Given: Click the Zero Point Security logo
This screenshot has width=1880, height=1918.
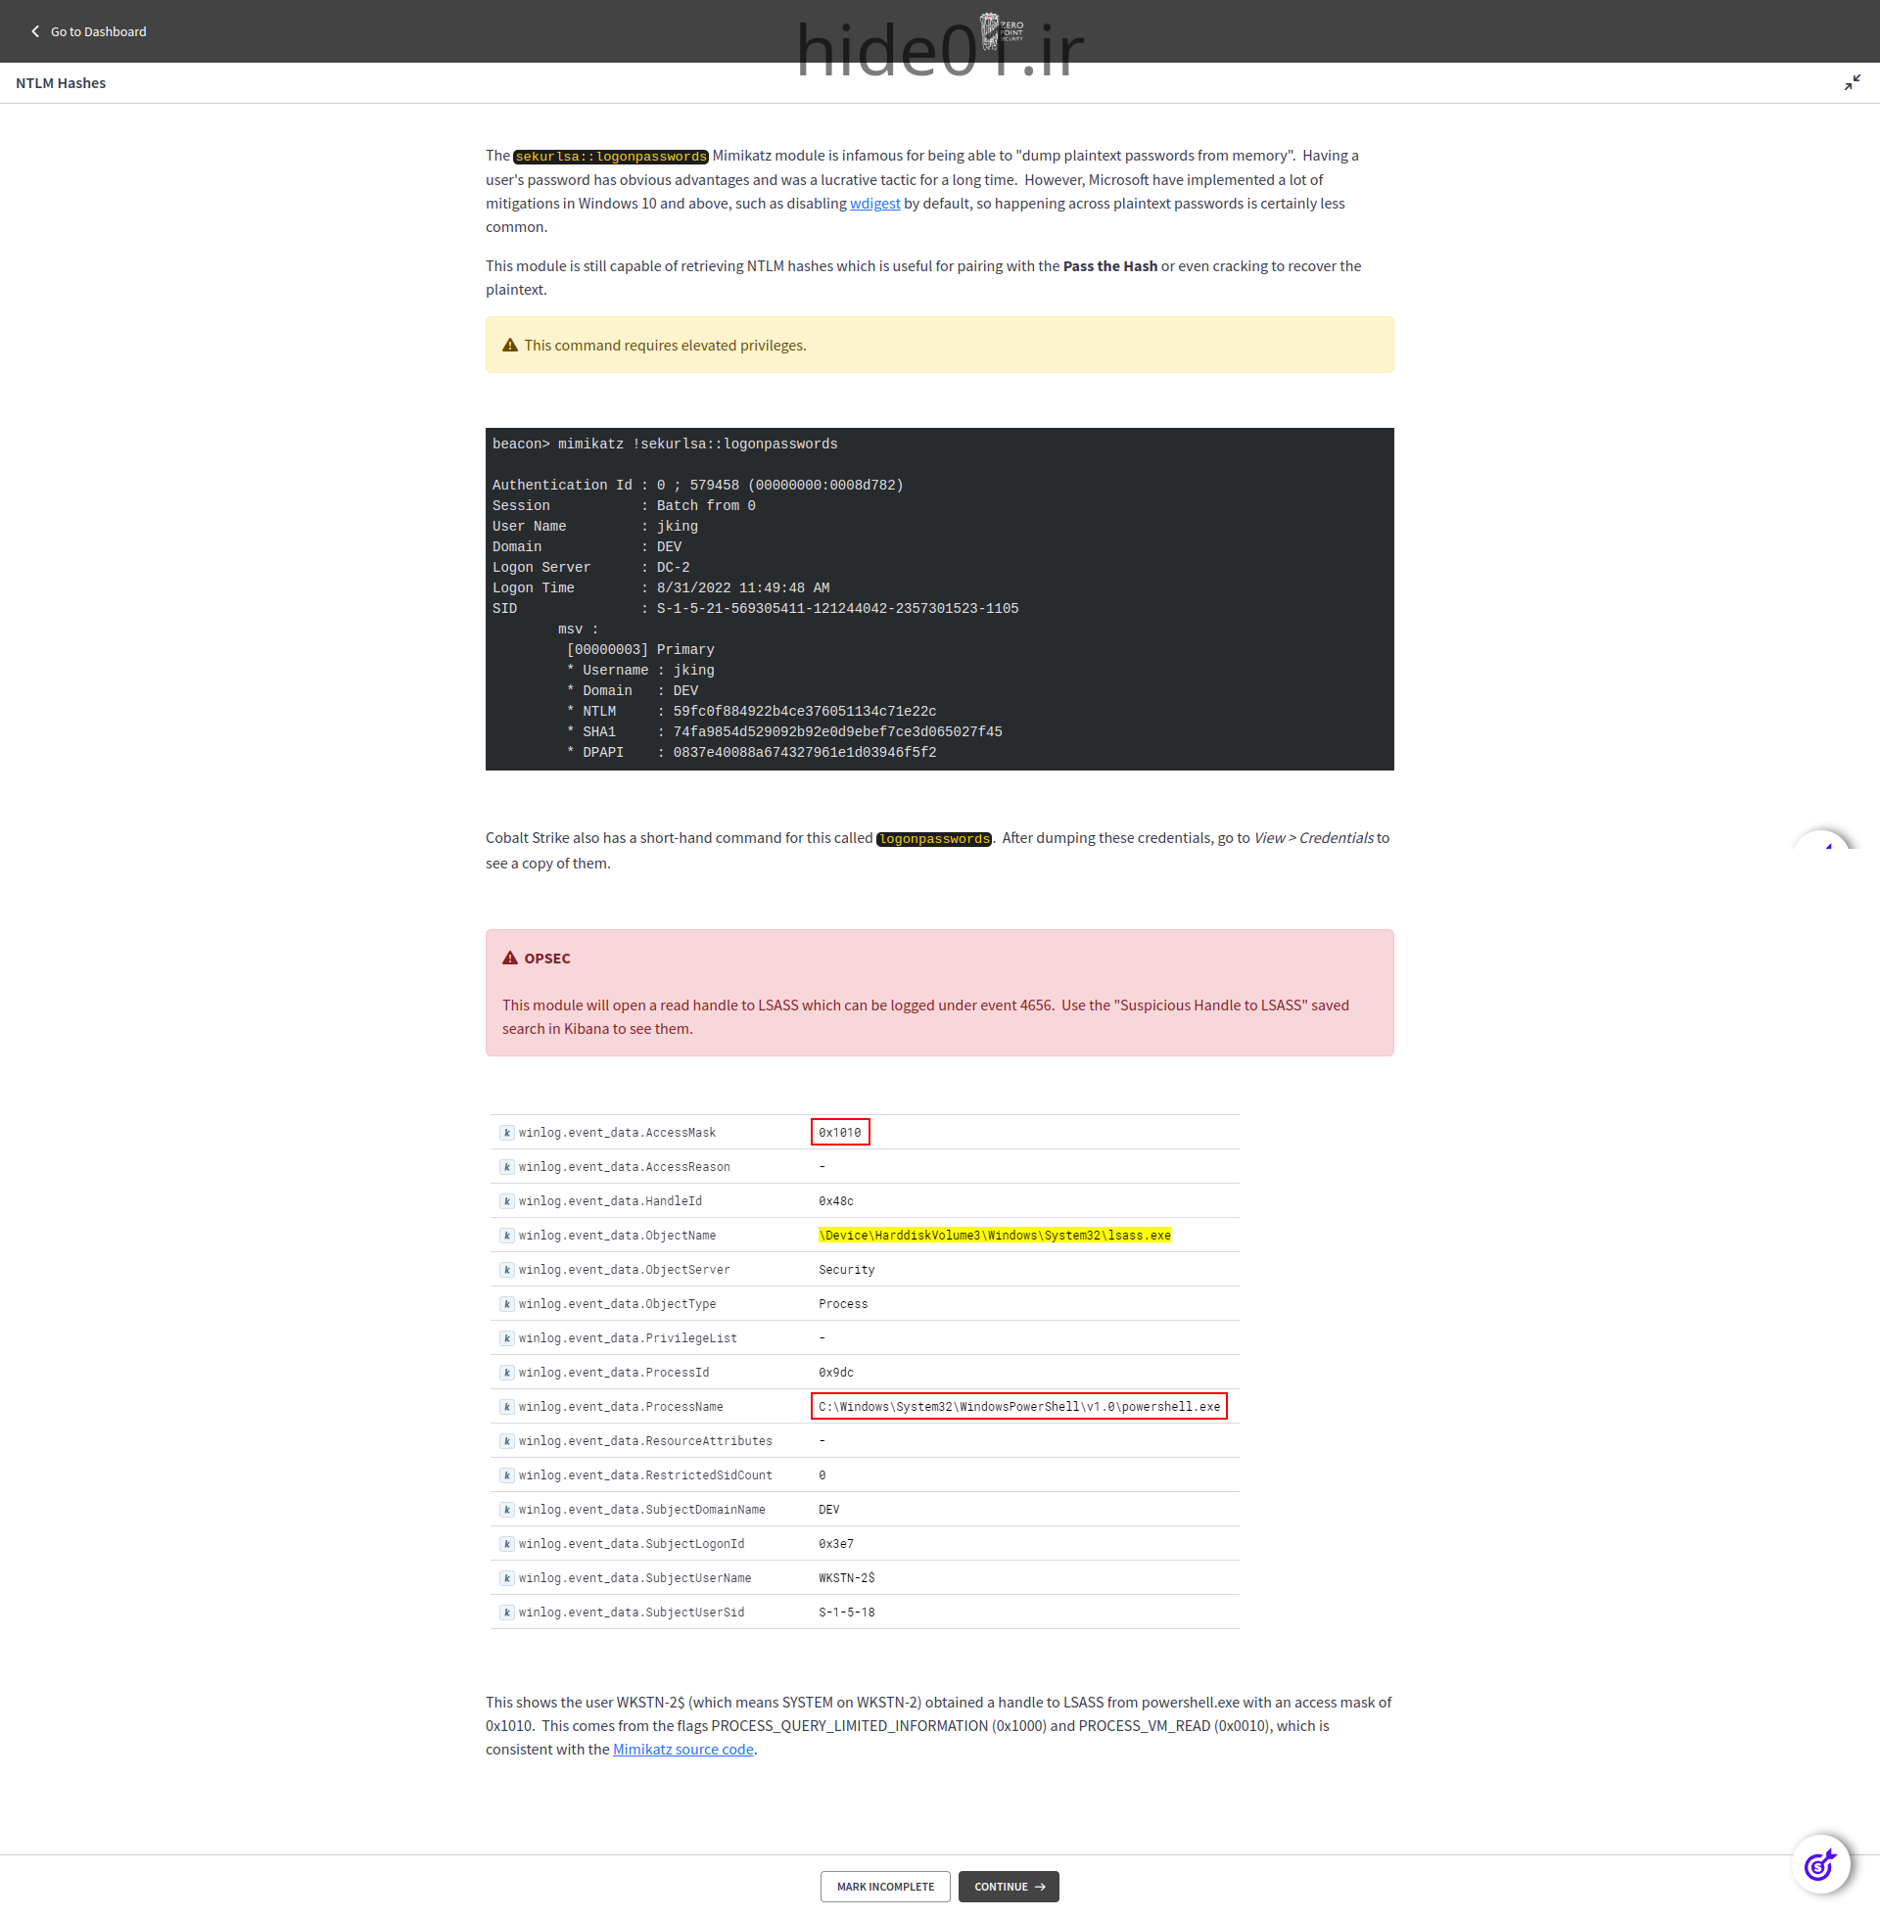Looking at the screenshot, I should 1001,29.
